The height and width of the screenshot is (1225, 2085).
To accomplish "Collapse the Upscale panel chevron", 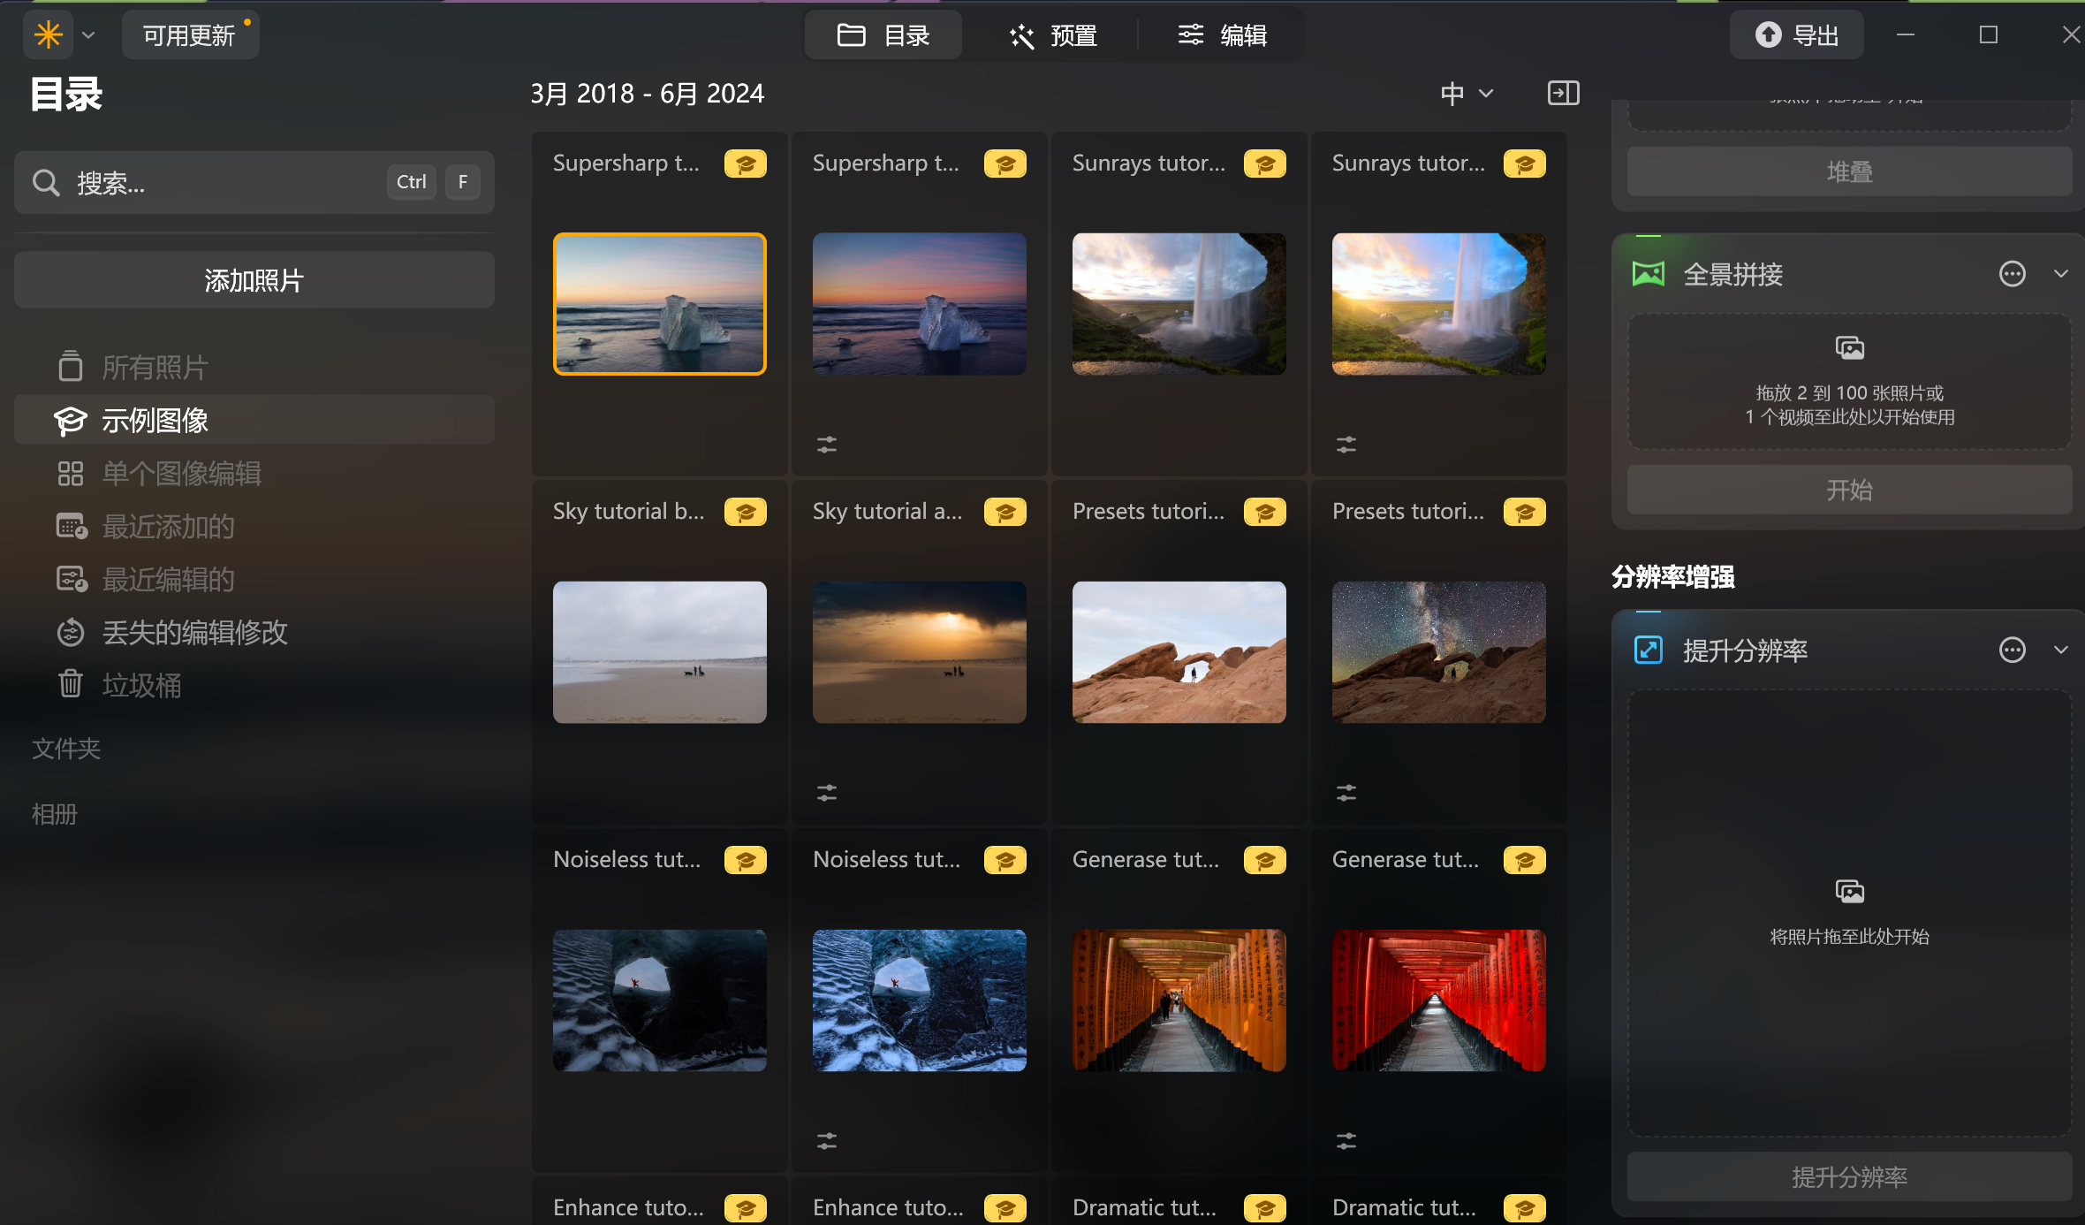I will click(x=2060, y=651).
